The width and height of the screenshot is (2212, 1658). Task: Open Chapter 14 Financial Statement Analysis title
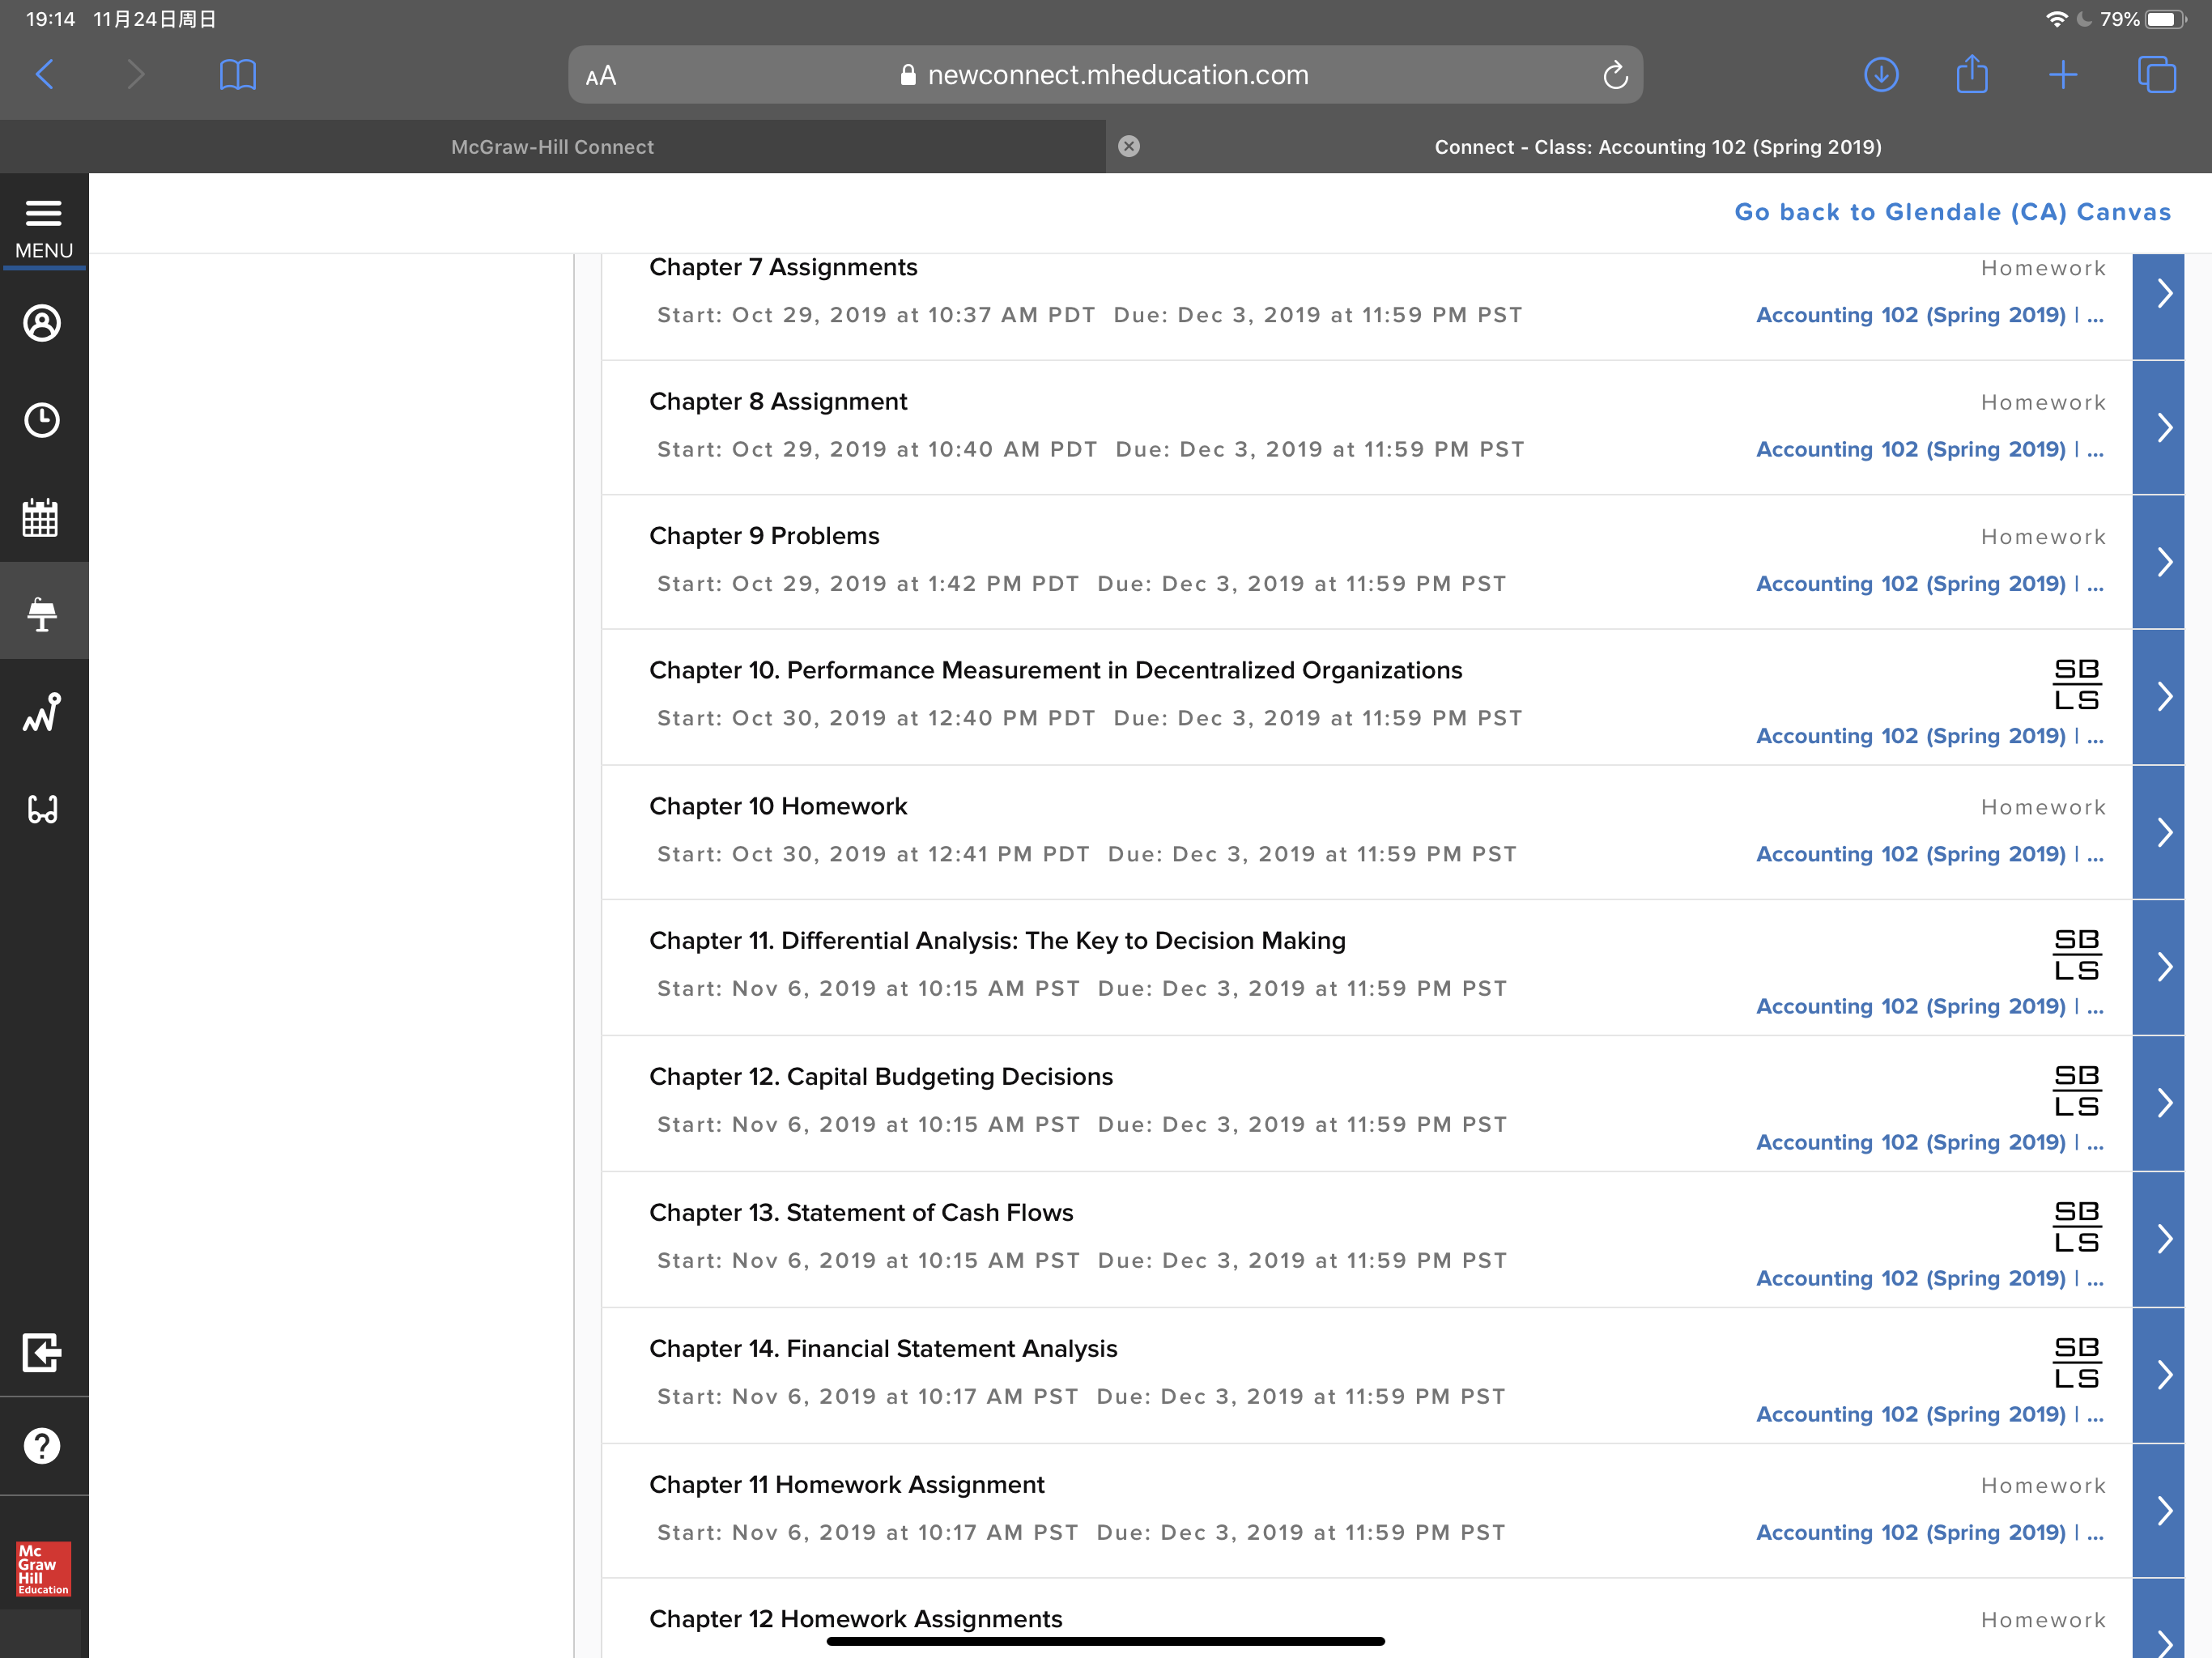coord(883,1348)
